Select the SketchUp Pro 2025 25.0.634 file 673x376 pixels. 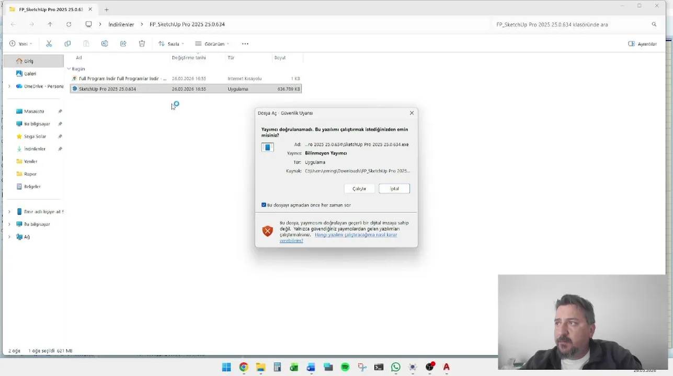click(186, 89)
